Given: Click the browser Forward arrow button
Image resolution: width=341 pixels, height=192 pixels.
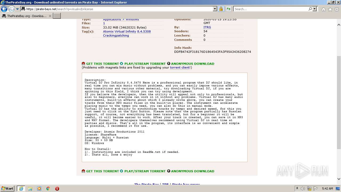Looking at the screenshot, I should [11, 9].
